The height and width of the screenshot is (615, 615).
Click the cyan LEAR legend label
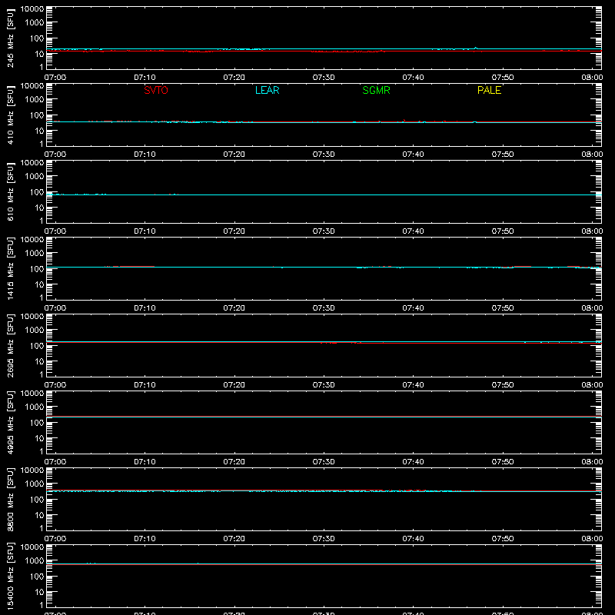(267, 90)
